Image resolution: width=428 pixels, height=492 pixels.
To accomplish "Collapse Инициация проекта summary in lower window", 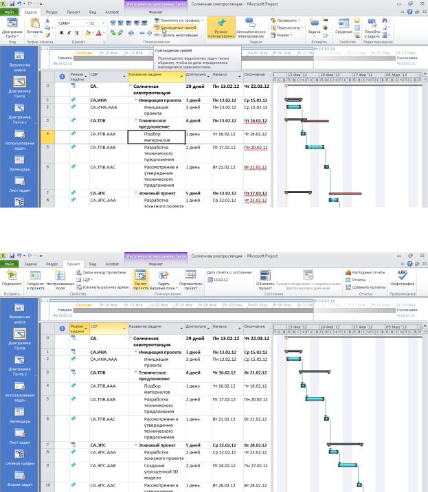I will tap(136, 352).
